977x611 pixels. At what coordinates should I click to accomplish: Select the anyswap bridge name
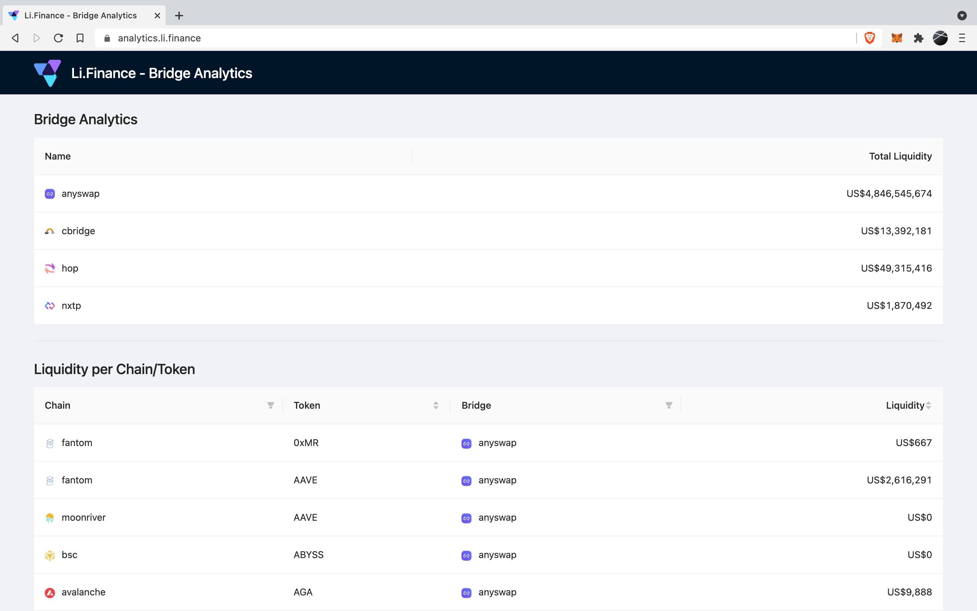pyautogui.click(x=80, y=193)
